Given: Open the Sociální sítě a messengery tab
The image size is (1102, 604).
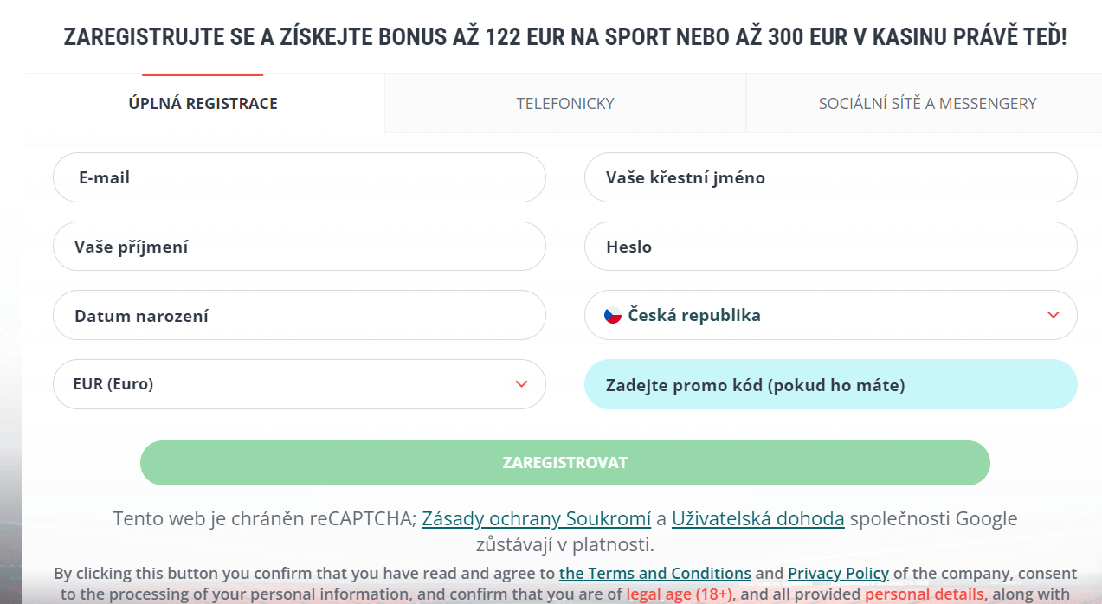Looking at the screenshot, I should pyautogui.click(x=927, y=104).
